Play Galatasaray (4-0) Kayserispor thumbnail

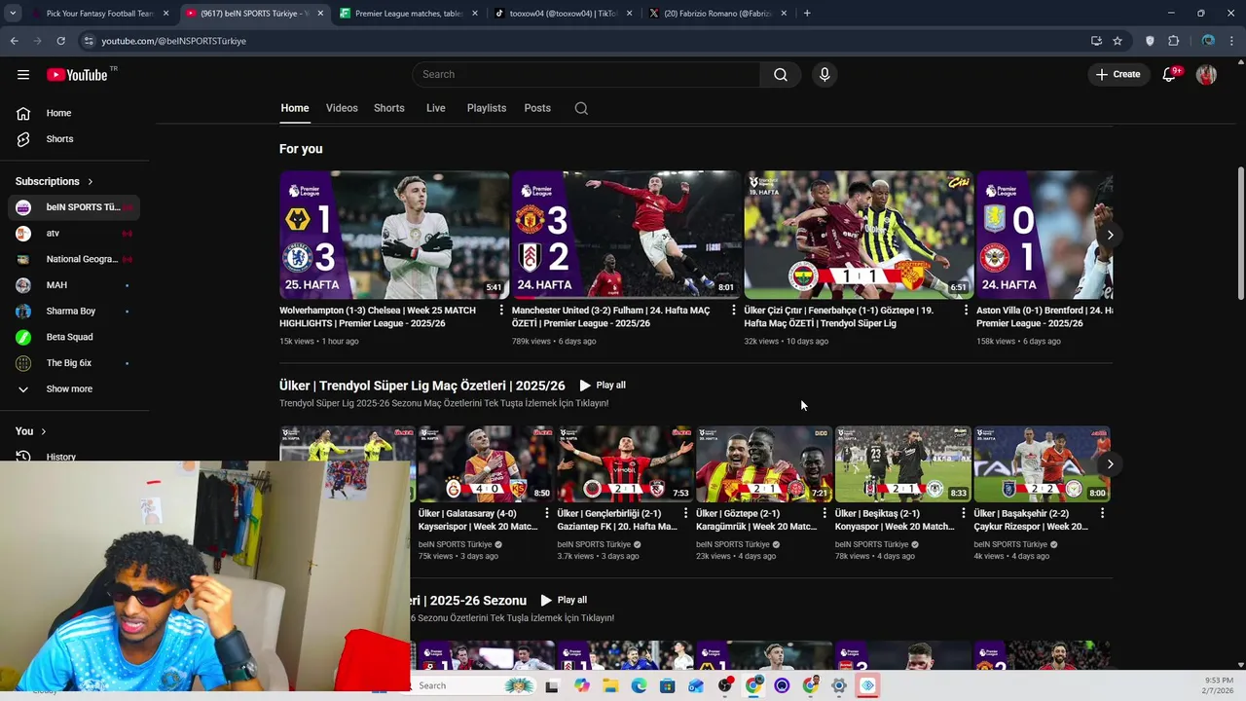485,463
